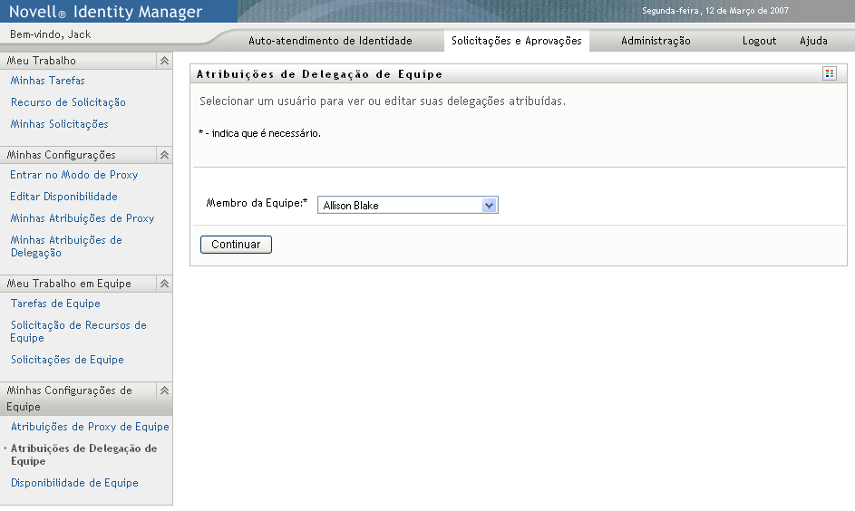Open Minhas Tarefas link
The height and width of the screenshot is (511, 855).
[48, 81]
